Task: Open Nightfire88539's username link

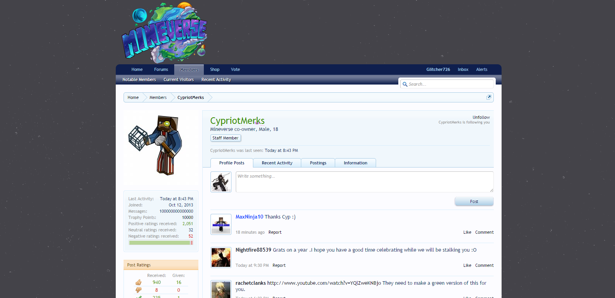Action: 253,250
